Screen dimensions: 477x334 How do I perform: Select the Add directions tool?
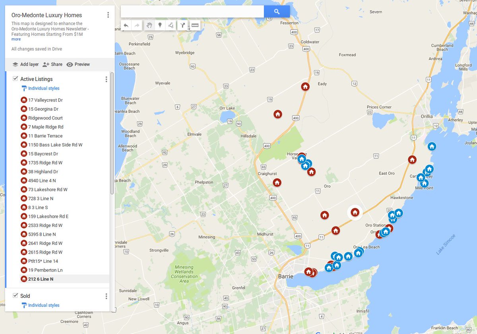pyautogui.click(x=182, y=25)
